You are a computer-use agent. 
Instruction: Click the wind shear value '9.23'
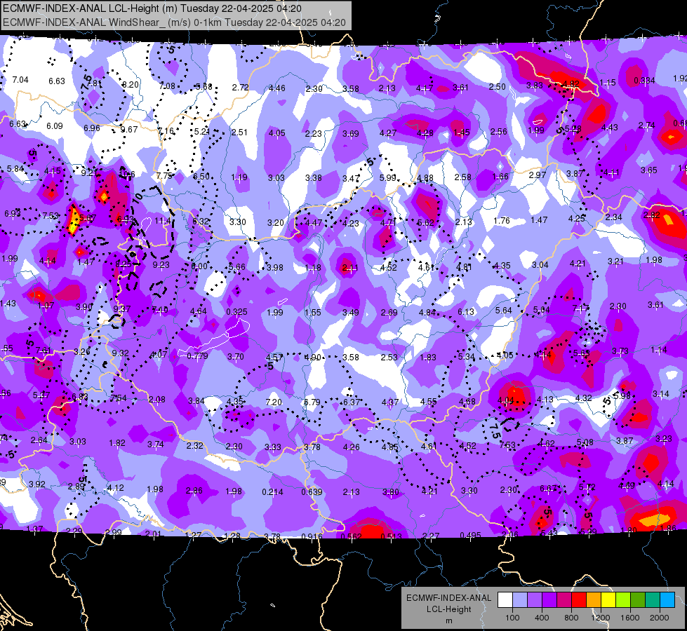[161, 265]
